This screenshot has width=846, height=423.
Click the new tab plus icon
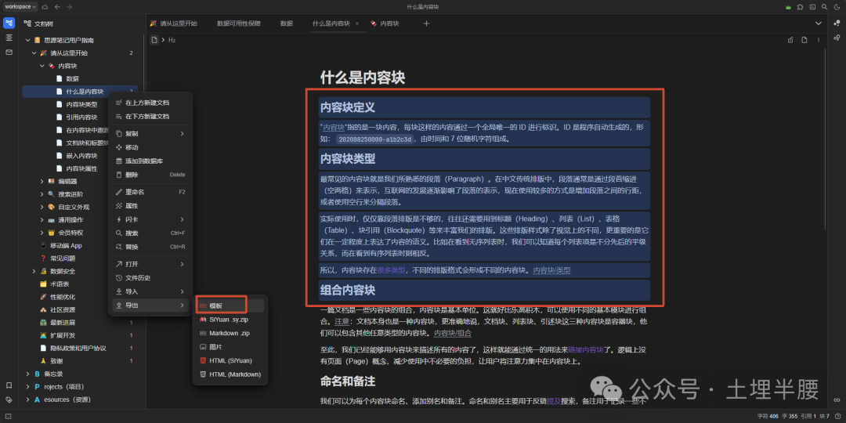[426, 23]
